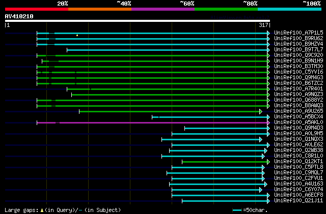Open hit UniRef100_B9RU62

click(x=298, y=39)
